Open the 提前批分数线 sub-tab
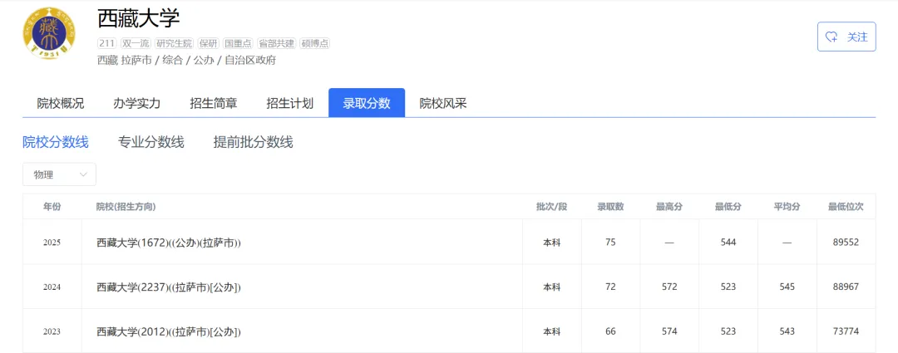This screenshot has width=898, height=353. (254, 142)
